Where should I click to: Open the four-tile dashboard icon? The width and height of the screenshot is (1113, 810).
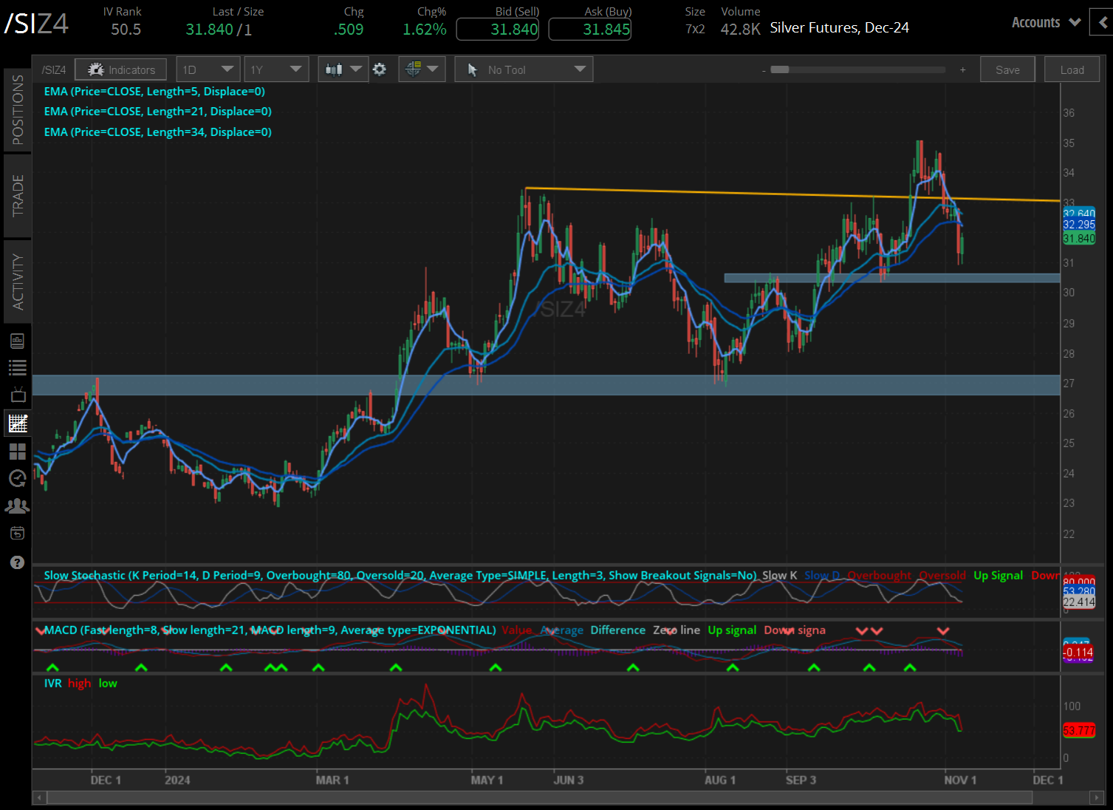coord(18,452)
